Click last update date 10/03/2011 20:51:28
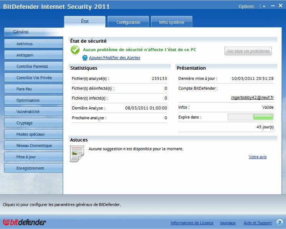 point(252,79)
